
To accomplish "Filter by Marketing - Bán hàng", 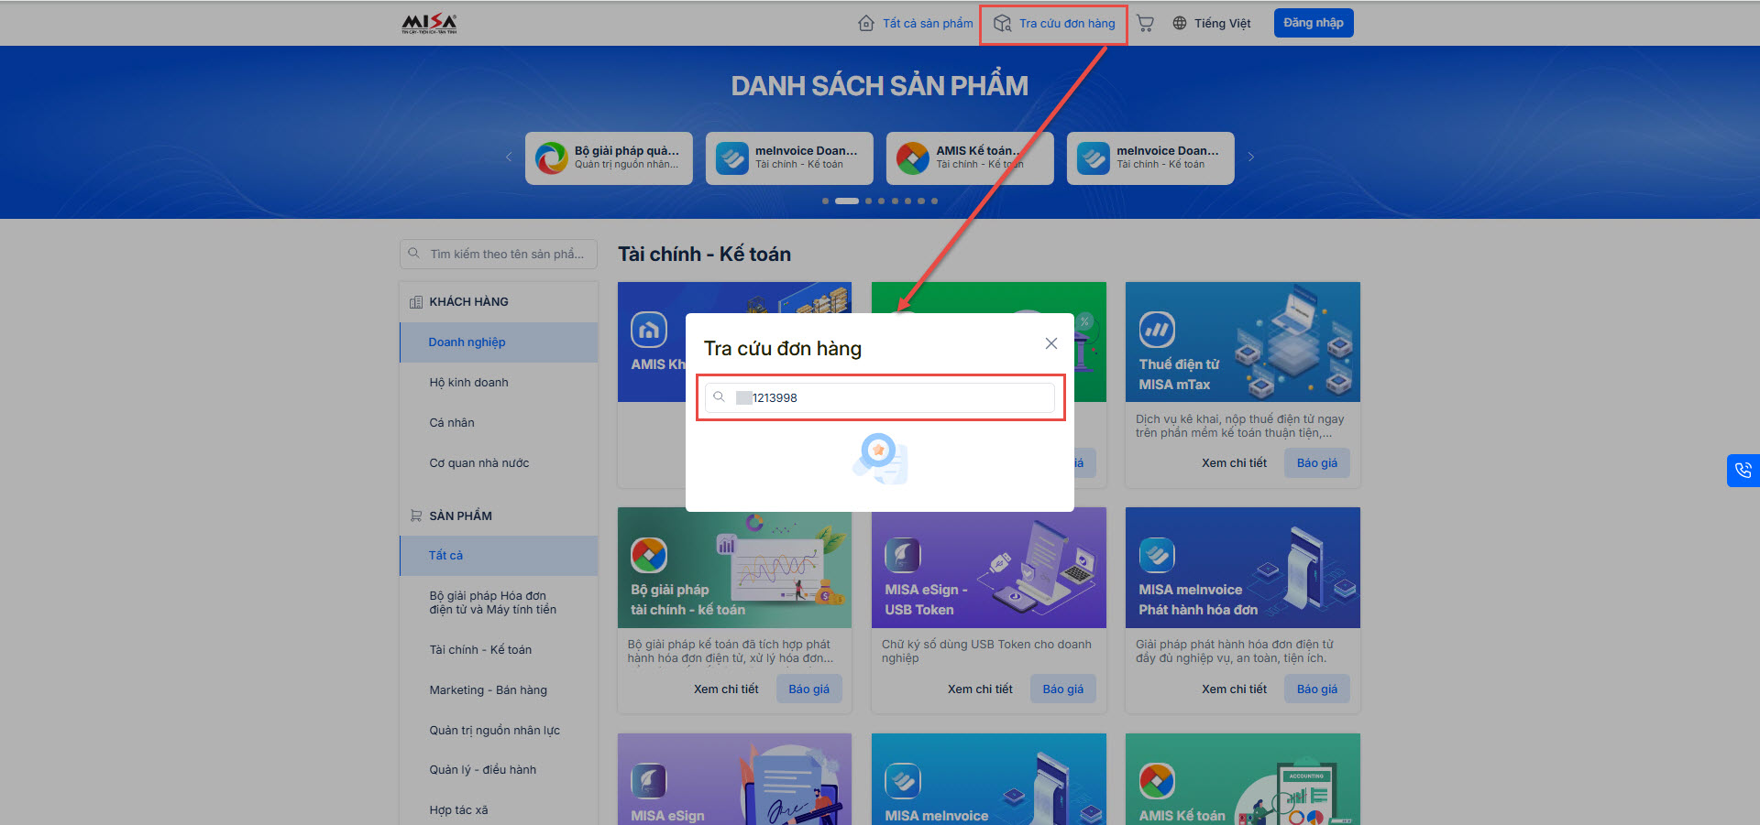I will [x=499, y=690].
